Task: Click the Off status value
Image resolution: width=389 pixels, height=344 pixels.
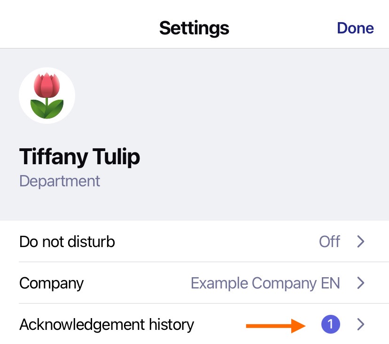Action: 329,241
